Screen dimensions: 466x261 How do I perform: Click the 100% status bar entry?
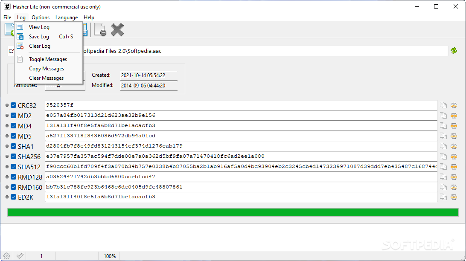(x=110, y=256)
